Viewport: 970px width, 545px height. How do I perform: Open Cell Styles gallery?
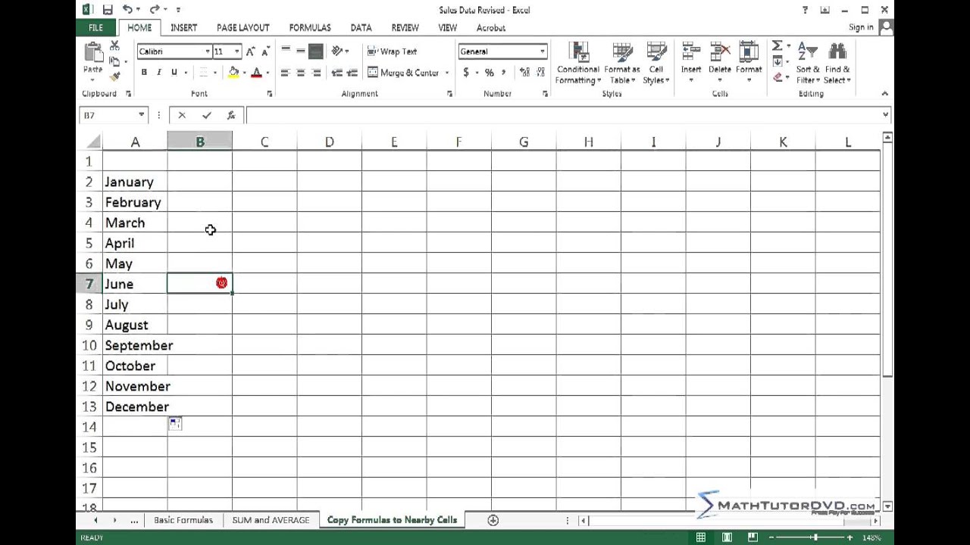point(656,64)
